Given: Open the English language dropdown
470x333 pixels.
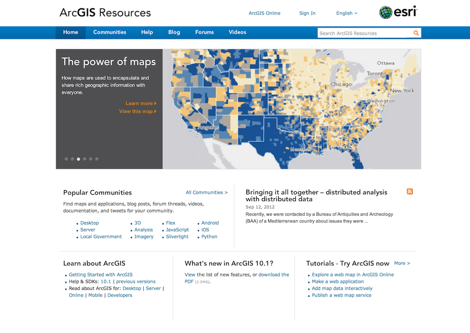Looking at the screenshot, I should (x=346, y=13).
